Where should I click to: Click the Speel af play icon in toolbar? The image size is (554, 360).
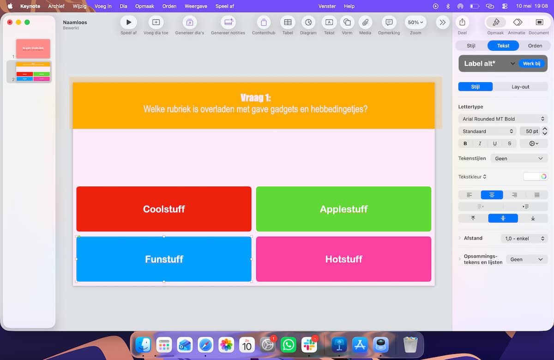pos(128,22)
